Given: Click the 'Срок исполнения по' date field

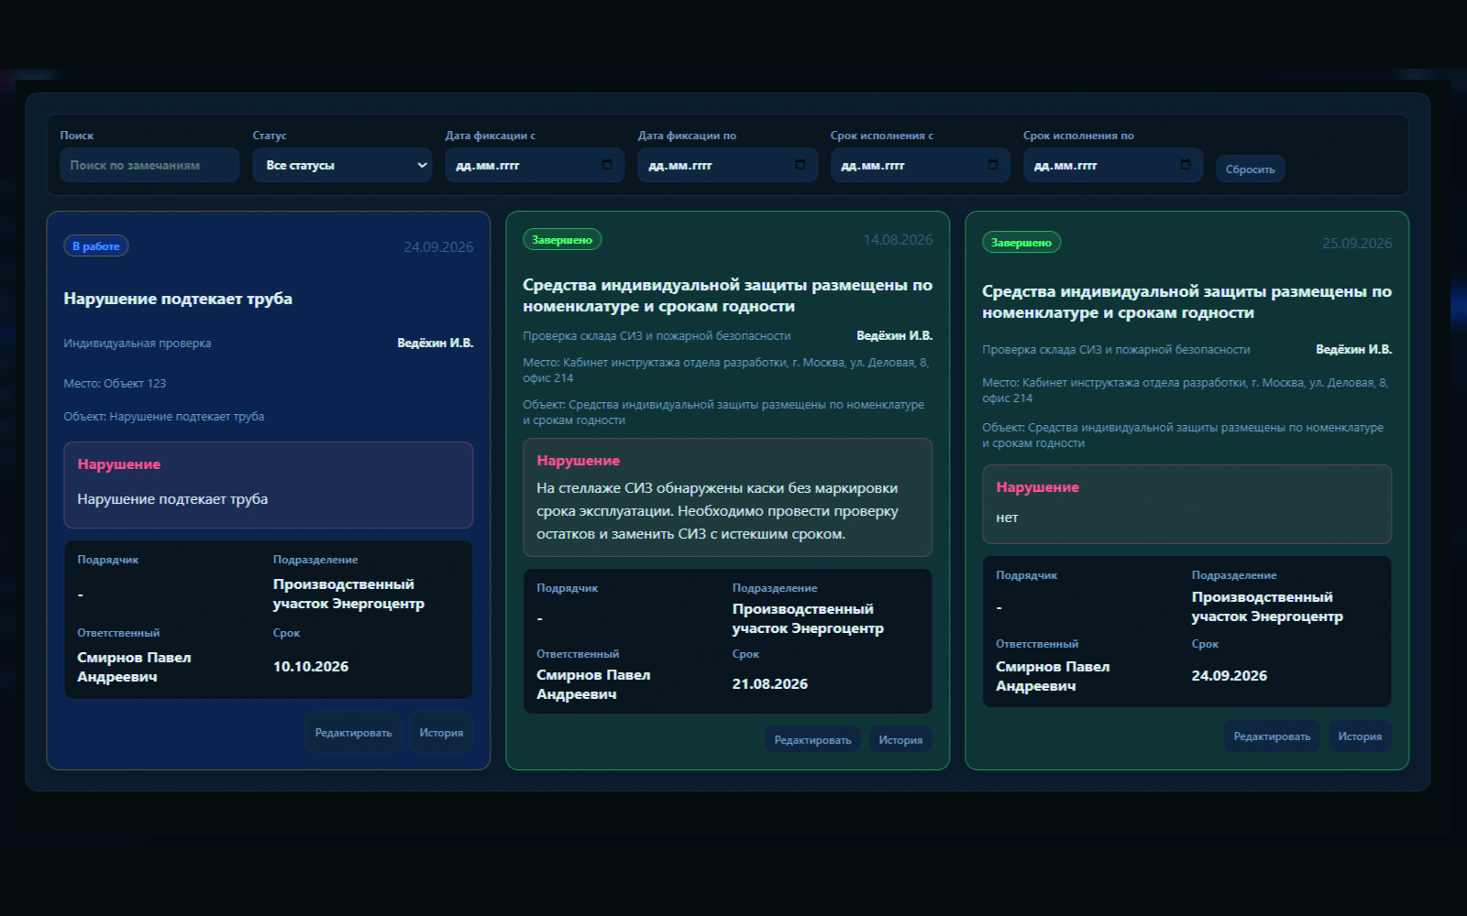Looking at the screenshot, I should tap(1112, 165).
